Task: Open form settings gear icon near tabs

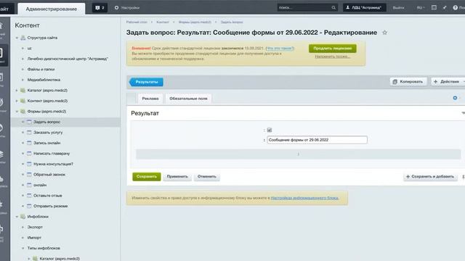Action: point(455,98)
